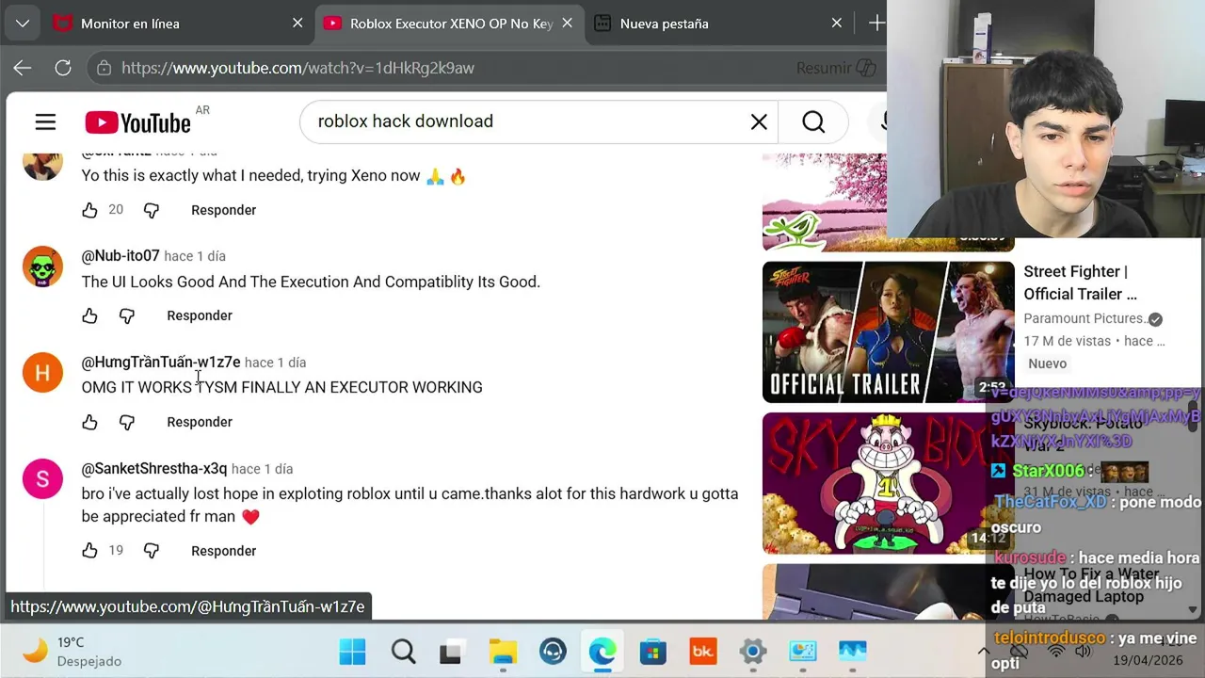Open the @HưngTrầnTuấn-w1z7e channel link
The image size is (1205, 678).
161,363
